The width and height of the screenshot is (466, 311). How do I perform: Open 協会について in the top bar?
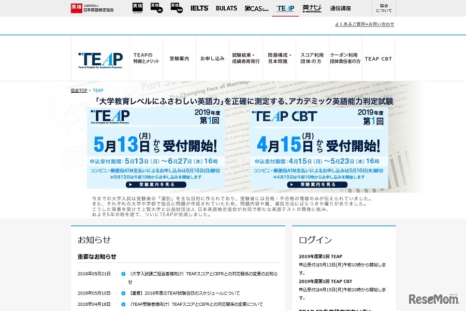pyautogui.click(x=384, y=8)
